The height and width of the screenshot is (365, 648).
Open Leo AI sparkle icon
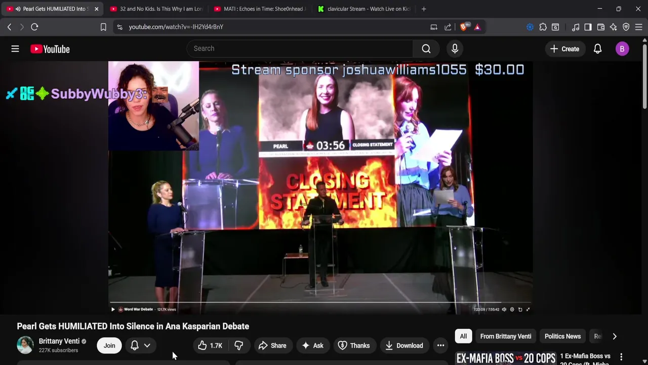tap(613, 27)
